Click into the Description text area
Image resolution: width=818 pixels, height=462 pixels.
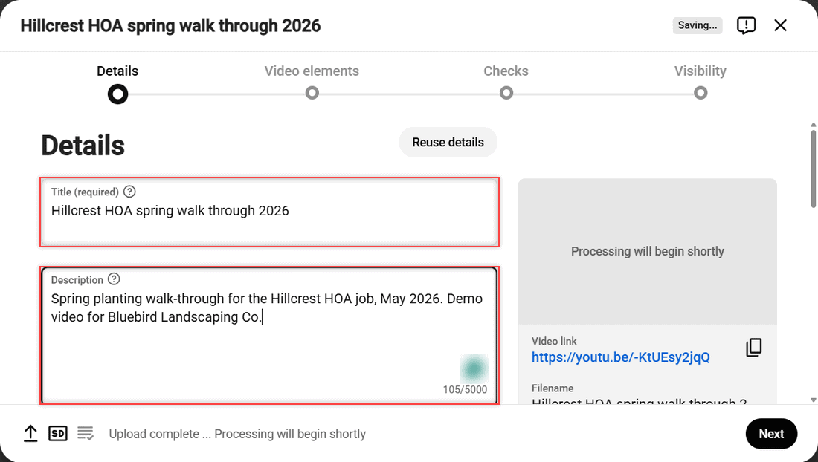[270, 336]
